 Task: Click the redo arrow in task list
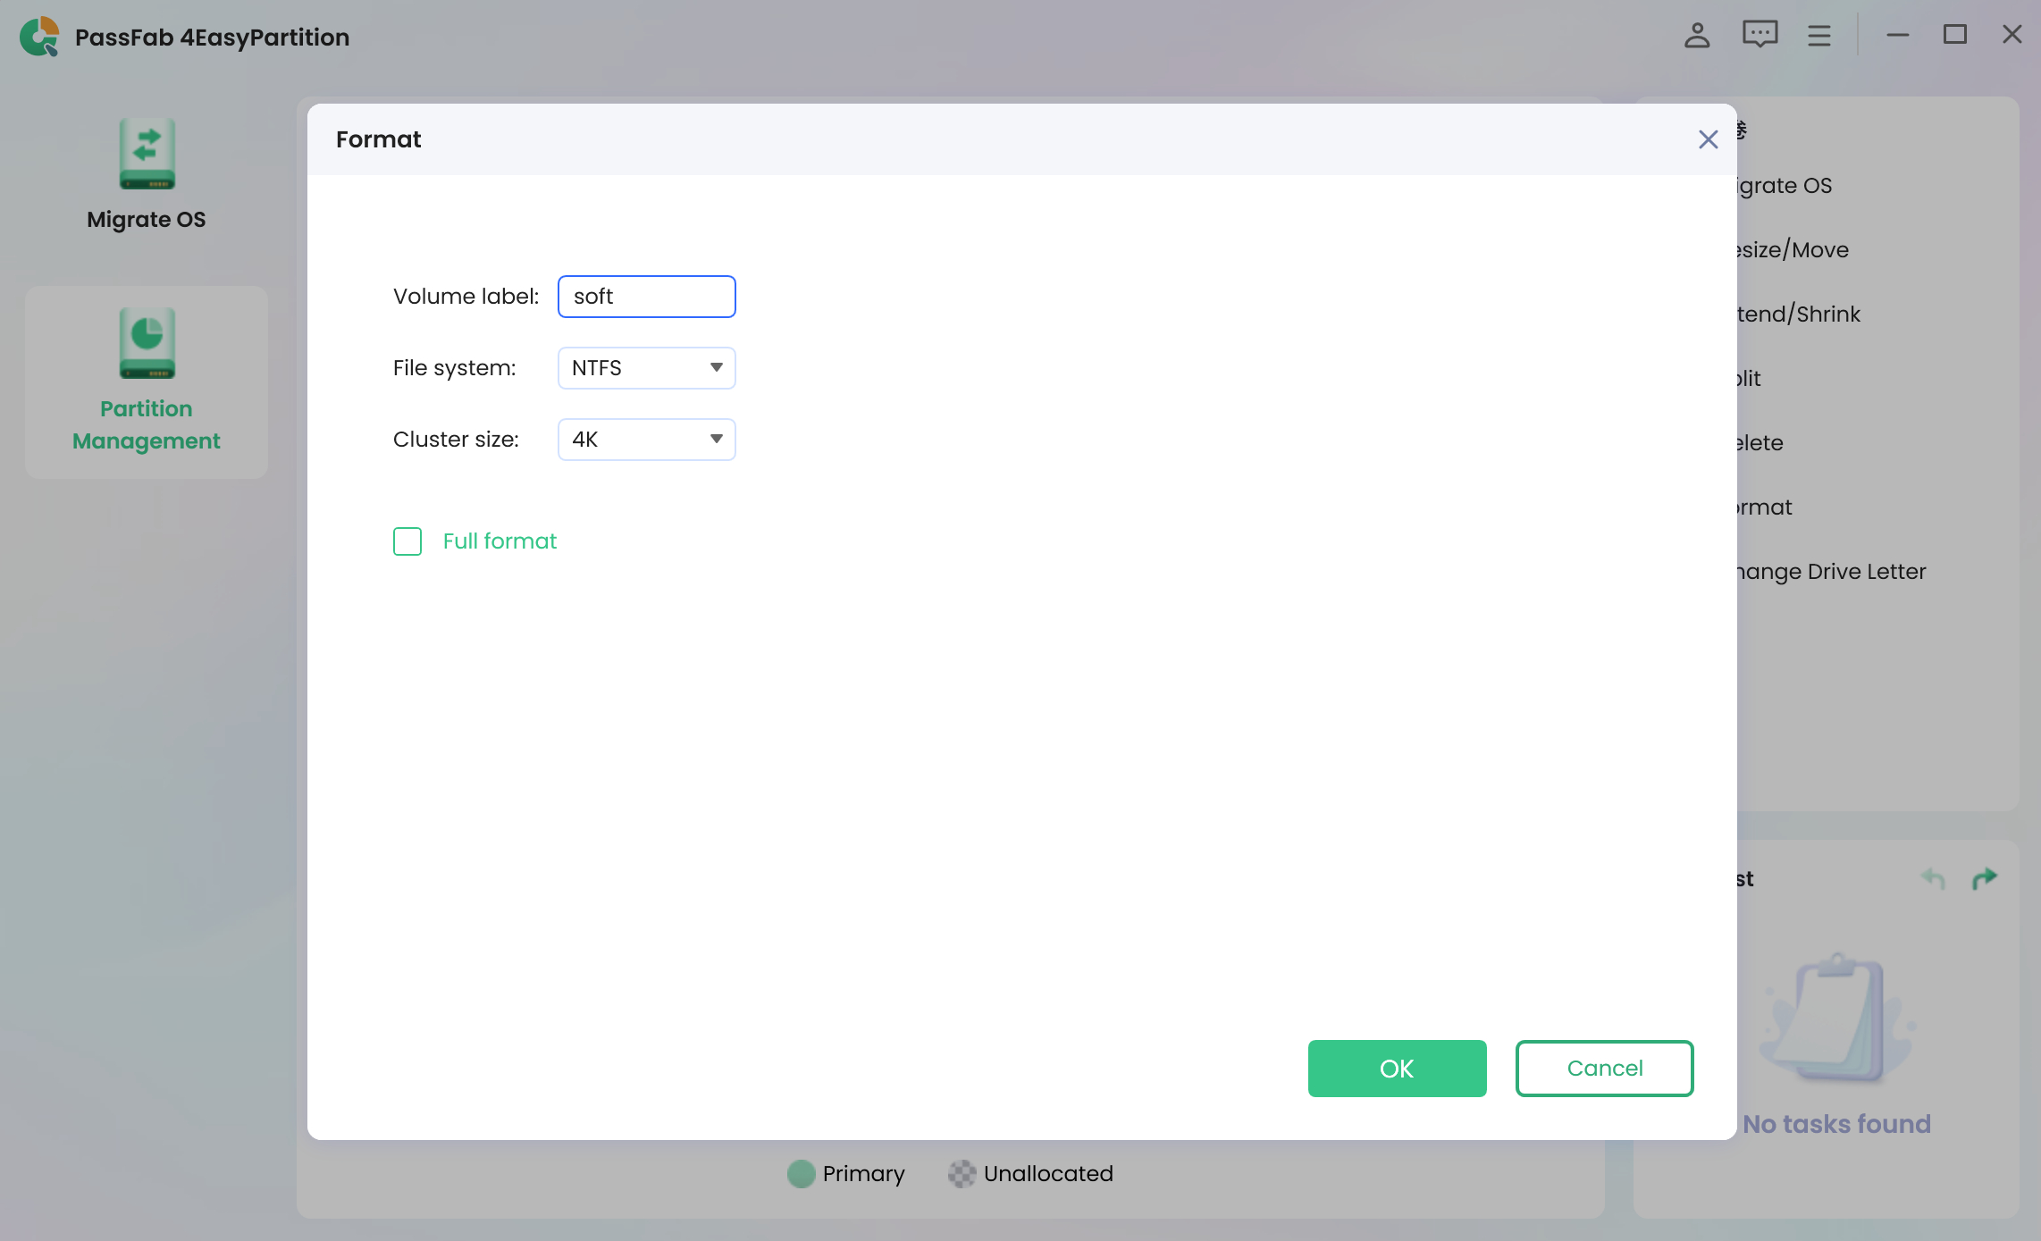pyautogui.click(x=1985, y=879)
